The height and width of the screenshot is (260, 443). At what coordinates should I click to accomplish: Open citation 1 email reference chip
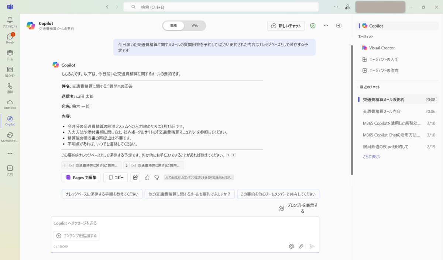tap(92, 166)
